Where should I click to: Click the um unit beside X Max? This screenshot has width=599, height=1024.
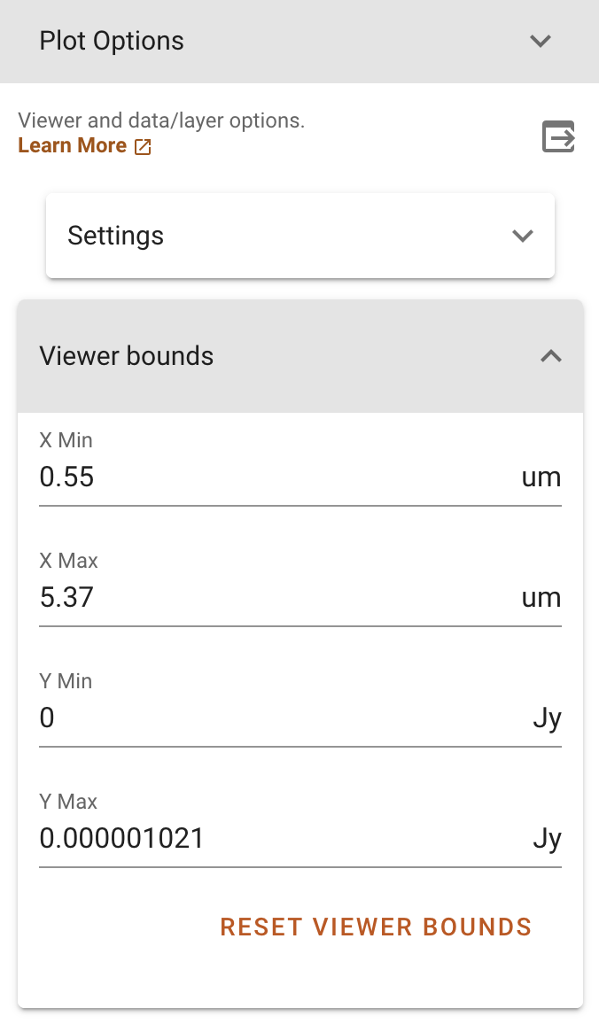click(x=541, y=599)
